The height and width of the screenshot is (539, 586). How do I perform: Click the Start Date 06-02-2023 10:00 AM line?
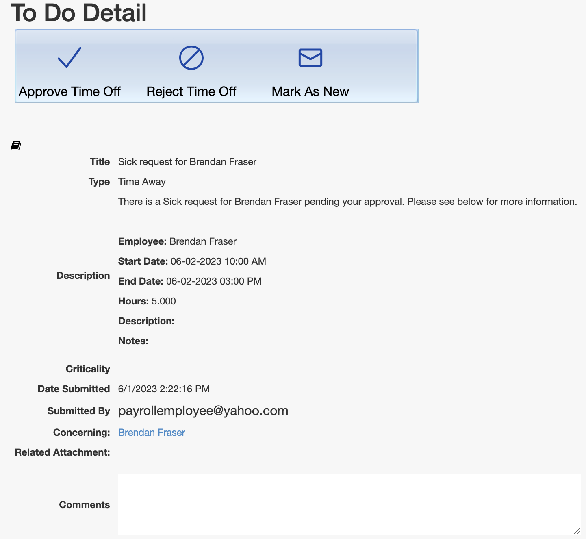pos(192,261)
